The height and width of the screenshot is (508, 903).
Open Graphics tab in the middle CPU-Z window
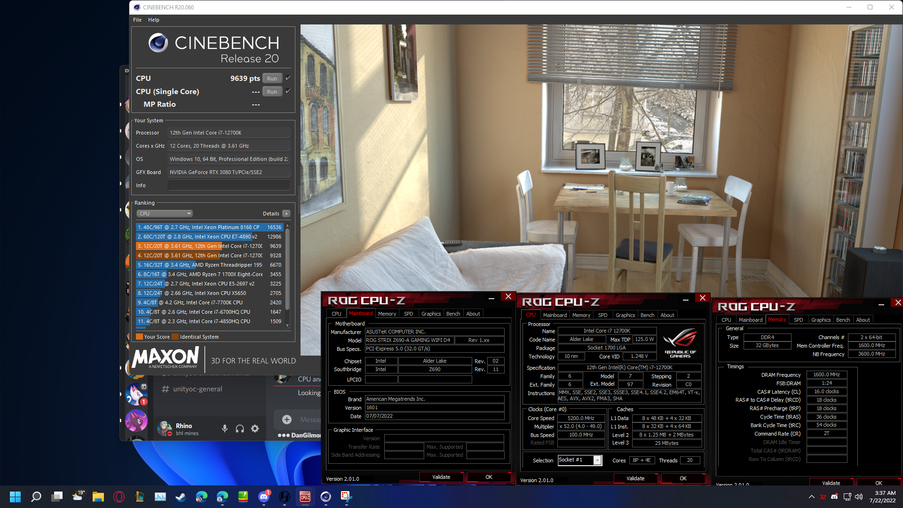click(x=625, y=315)
